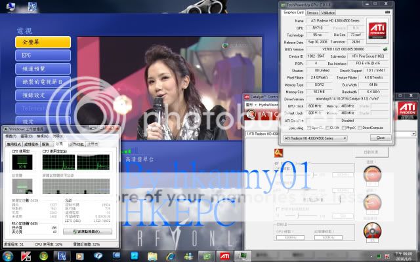Image resolution: width=420 pixels, height=262 pixels.
Task: Click the green icon in system tray
Action: coord(379,257)
